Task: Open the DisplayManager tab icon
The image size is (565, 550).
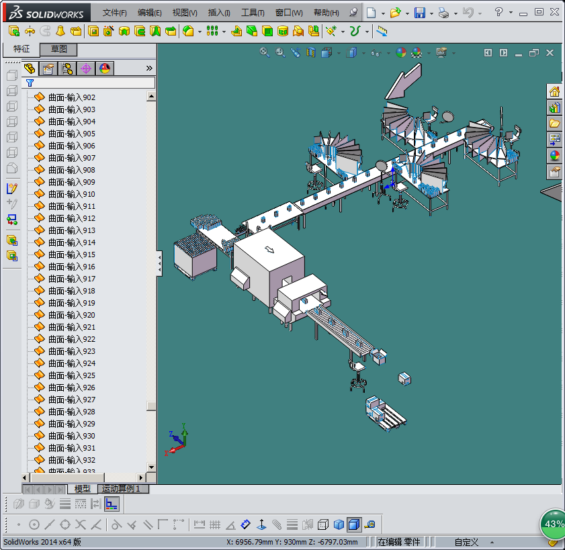Action: tap(104, 68)
